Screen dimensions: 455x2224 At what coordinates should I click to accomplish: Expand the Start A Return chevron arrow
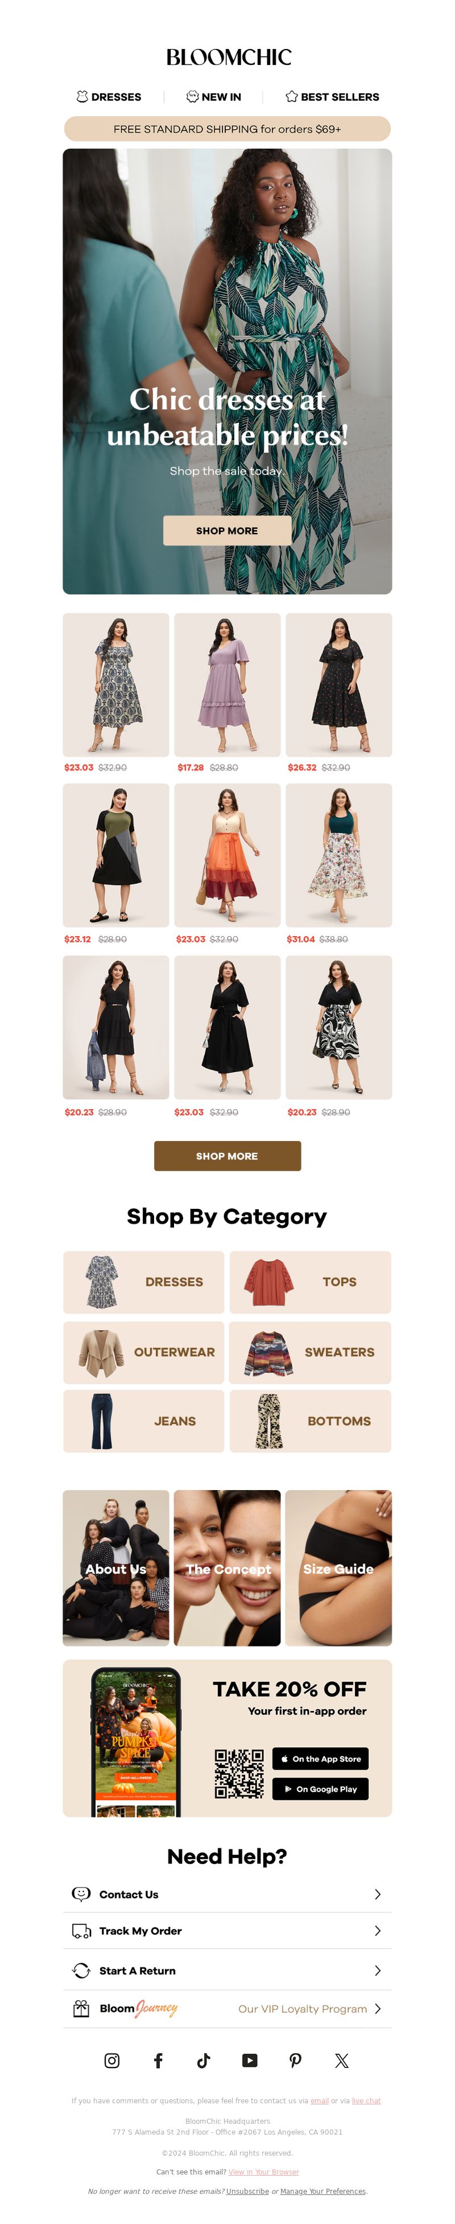(x=378, y=1970)
